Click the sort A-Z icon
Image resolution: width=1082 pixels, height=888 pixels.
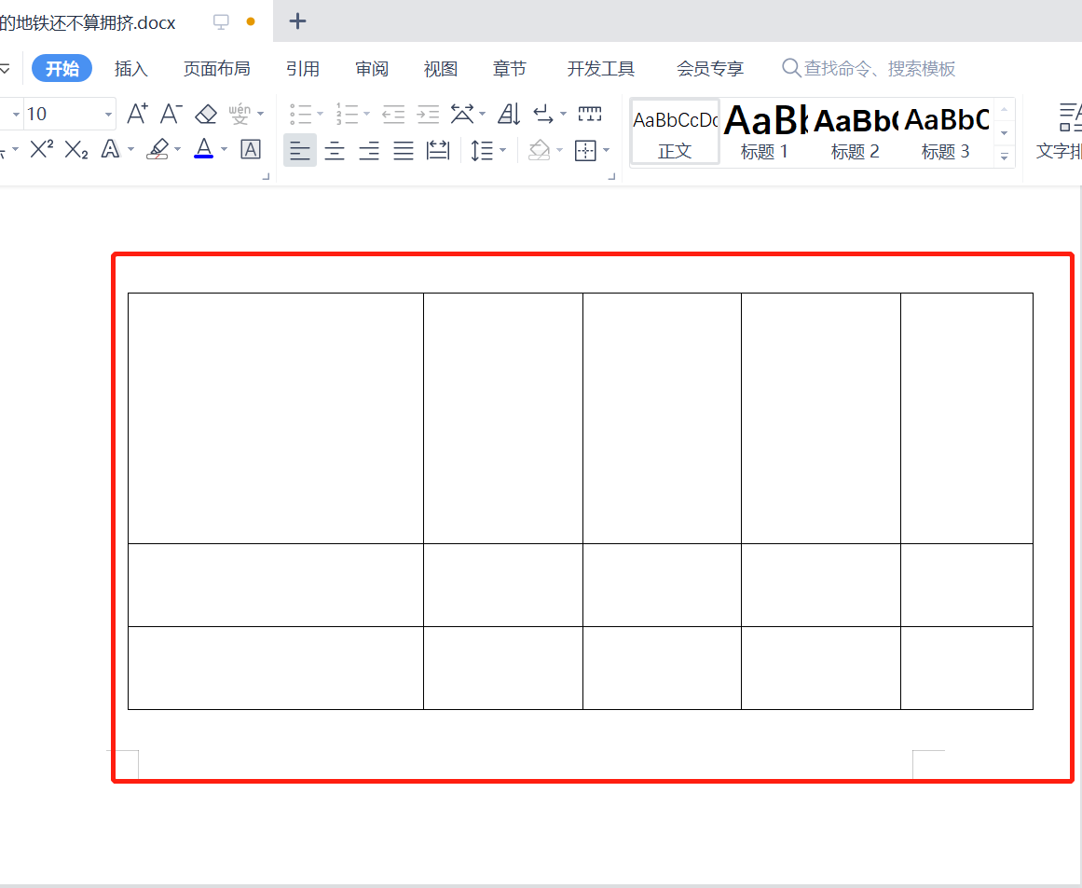click(x=509, y=114)
